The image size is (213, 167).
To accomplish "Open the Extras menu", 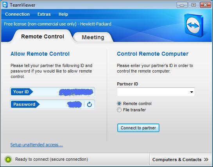I will (44, 14).
